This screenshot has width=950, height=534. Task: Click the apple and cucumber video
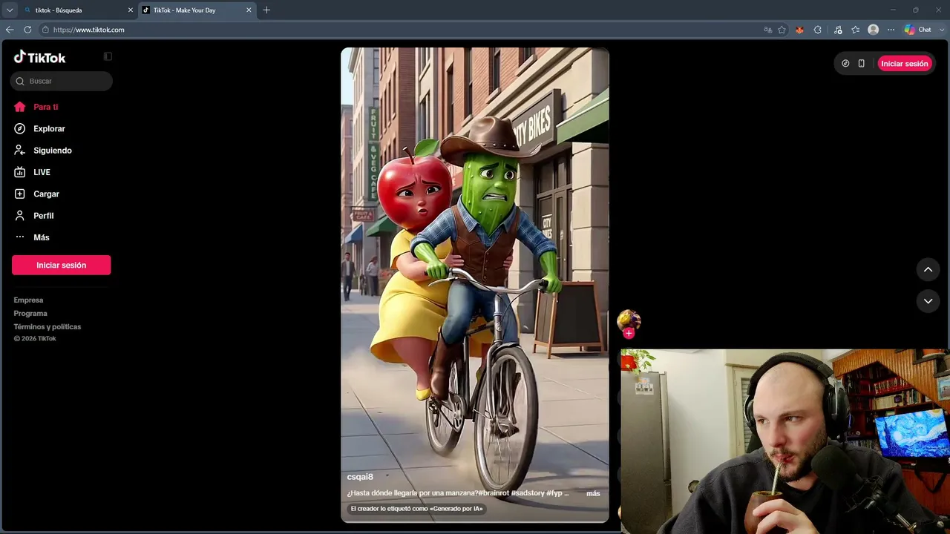475,285
